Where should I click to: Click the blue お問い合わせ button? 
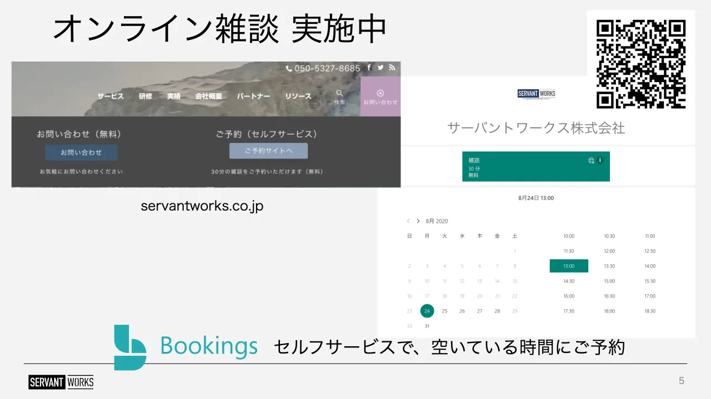(x=81, y=152)
